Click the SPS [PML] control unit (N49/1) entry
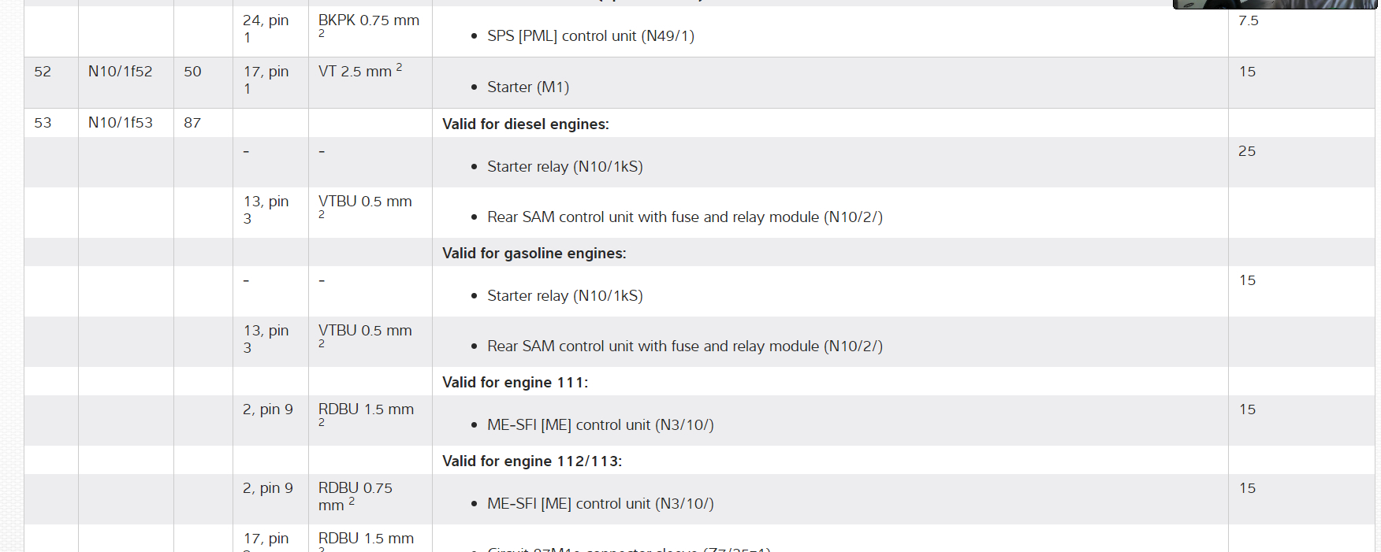1381x552 pixels. point(590,36)
